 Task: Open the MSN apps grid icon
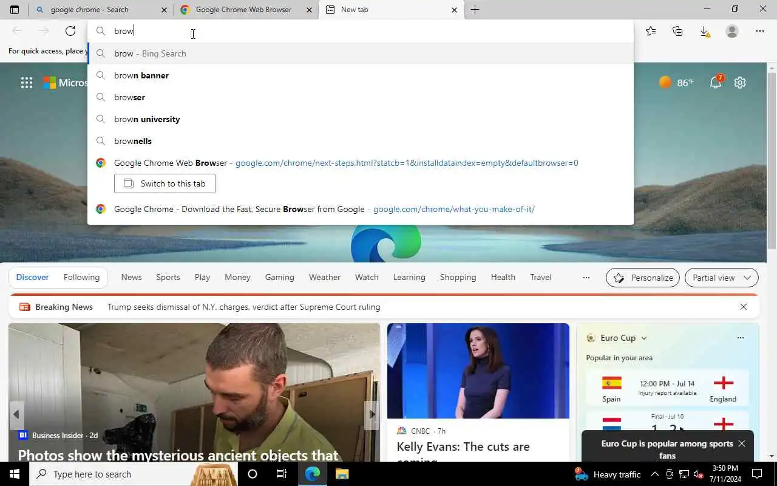pos(27,83)
